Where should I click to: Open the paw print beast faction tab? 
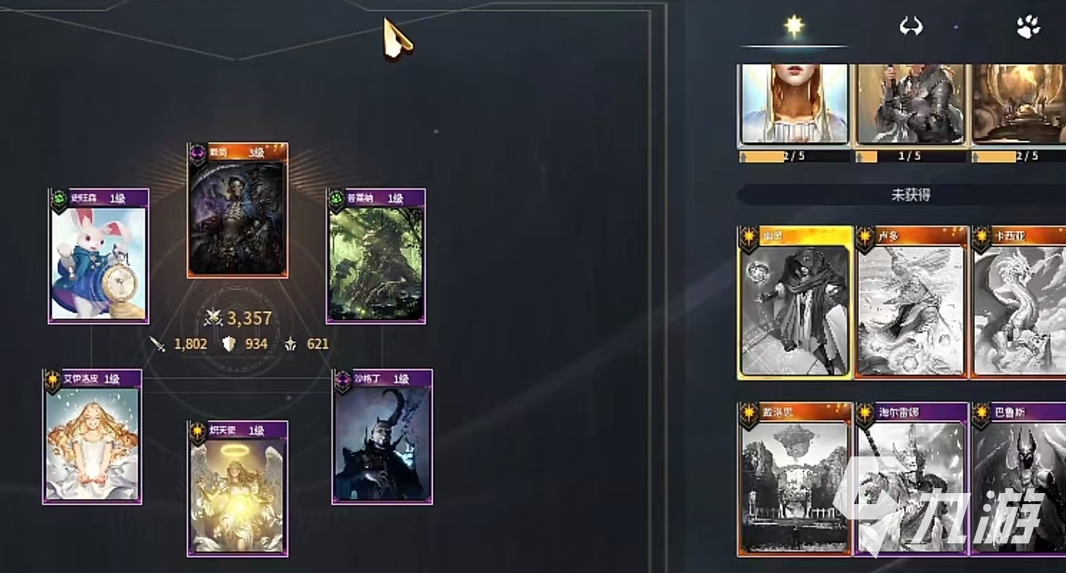(1028, 27)
